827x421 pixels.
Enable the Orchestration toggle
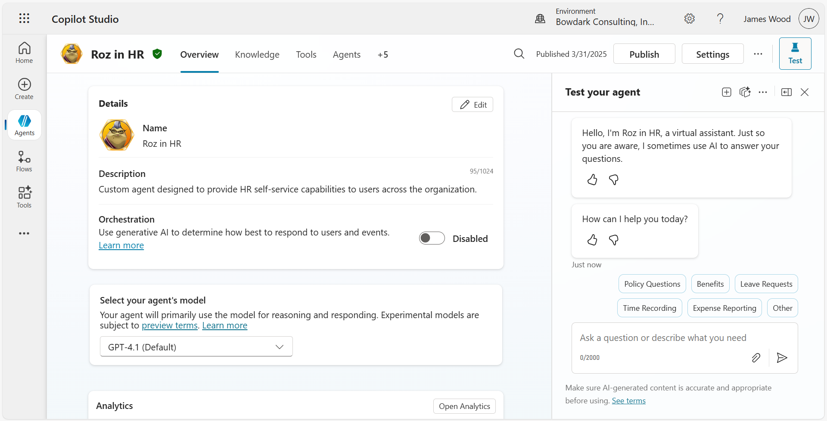tap(432, 238)
